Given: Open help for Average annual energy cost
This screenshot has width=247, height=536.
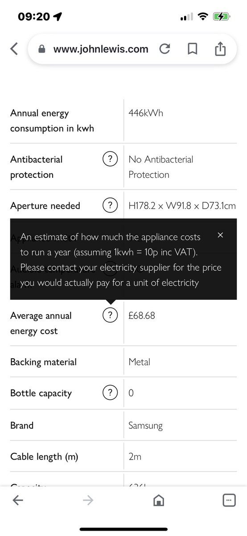Looking at the screenshot, I should click(110, 315).
